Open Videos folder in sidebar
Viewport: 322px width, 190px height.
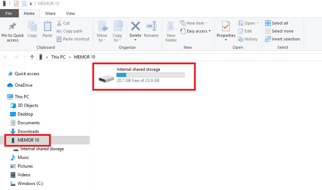coord(20,175)
